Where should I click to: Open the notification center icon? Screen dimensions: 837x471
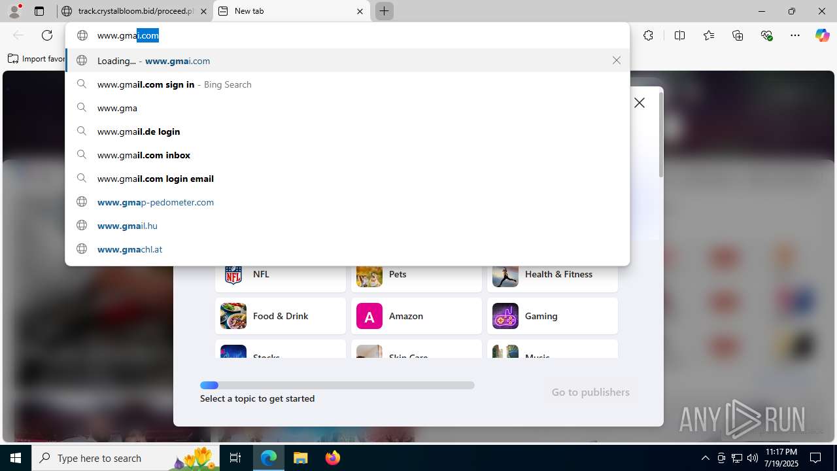815,458
